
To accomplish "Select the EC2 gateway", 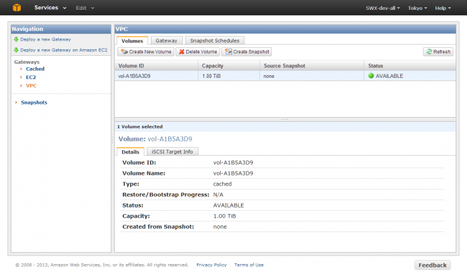I will [31, 77].
